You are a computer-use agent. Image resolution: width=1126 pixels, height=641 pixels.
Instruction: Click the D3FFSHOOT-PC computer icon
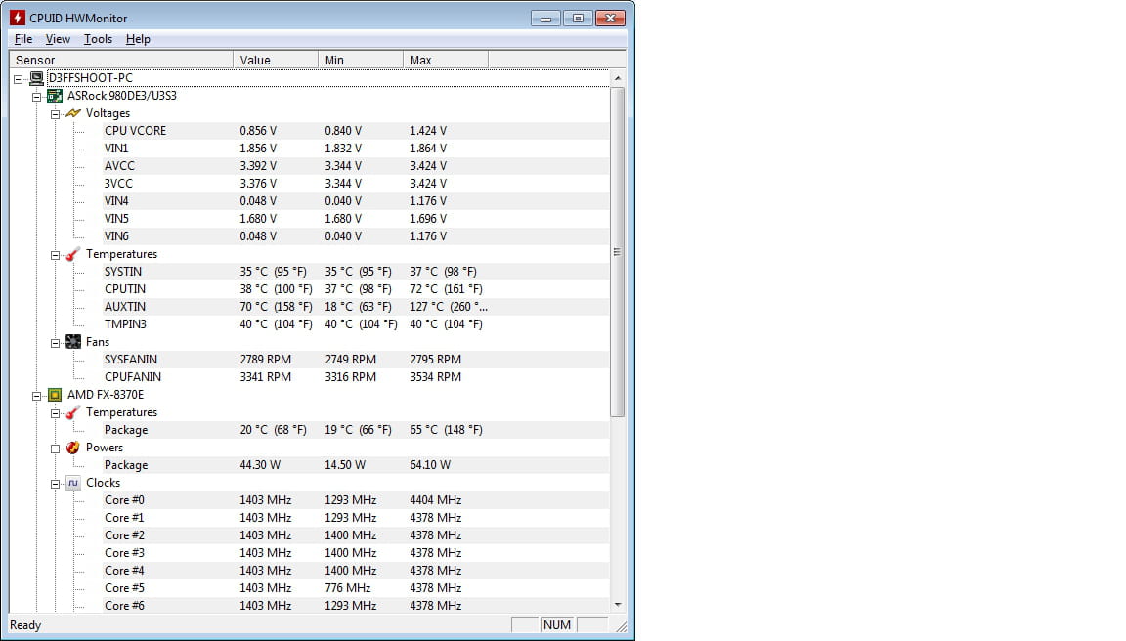point(36,78)
